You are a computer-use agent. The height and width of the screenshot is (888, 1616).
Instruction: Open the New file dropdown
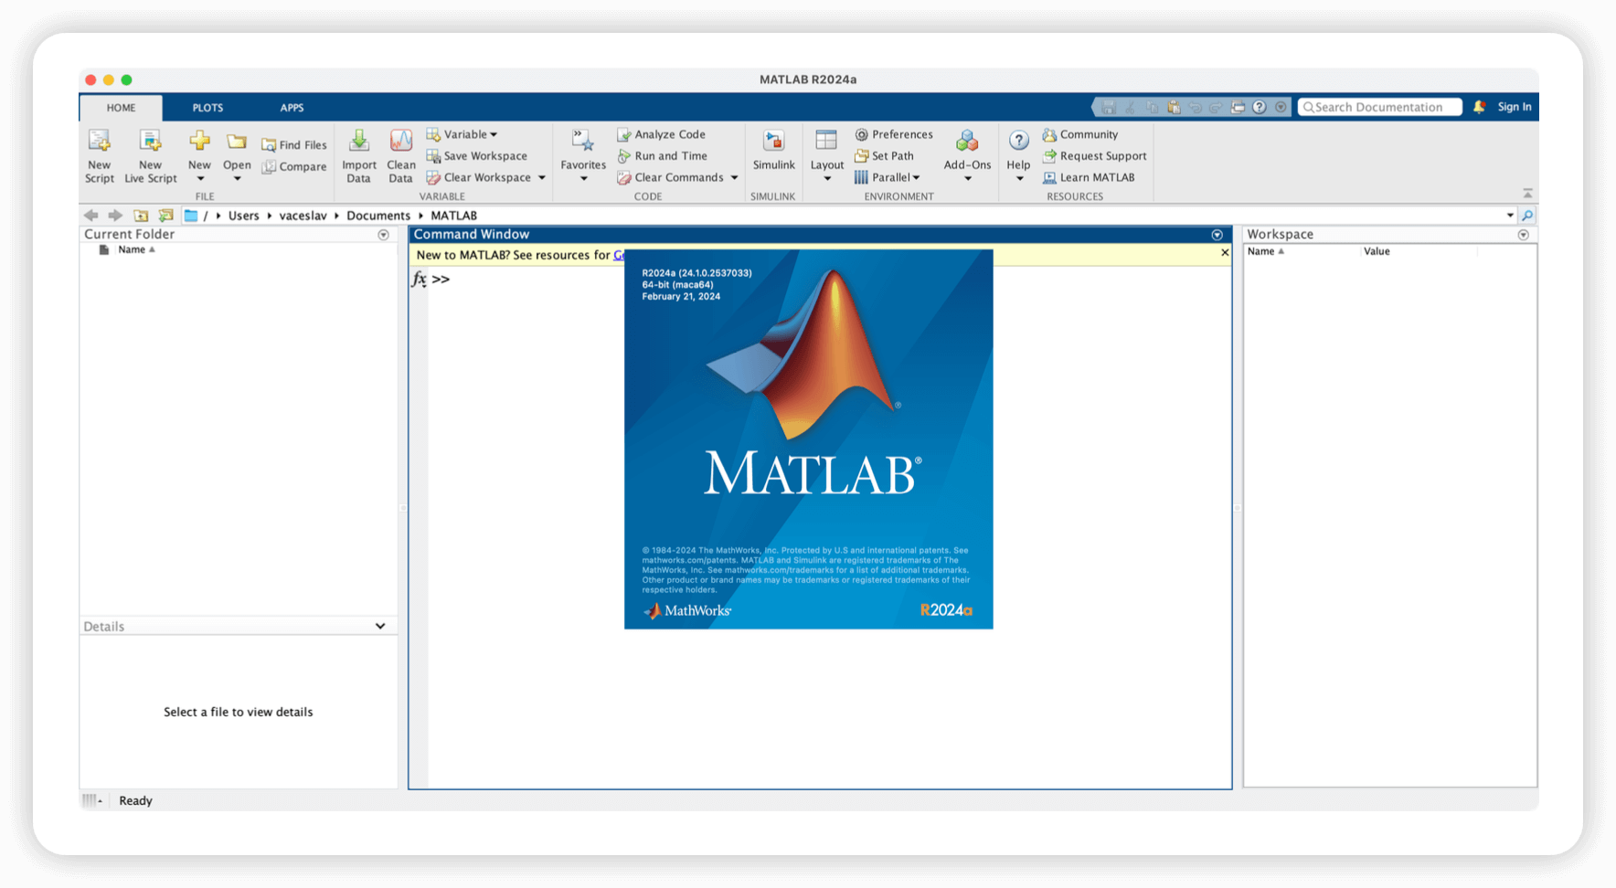(x=199, y=156)
